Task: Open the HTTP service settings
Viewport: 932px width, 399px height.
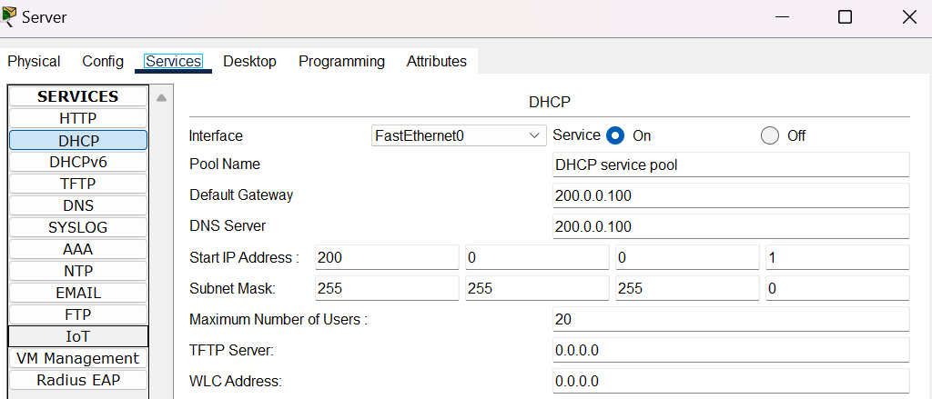Action: point(78,118)
